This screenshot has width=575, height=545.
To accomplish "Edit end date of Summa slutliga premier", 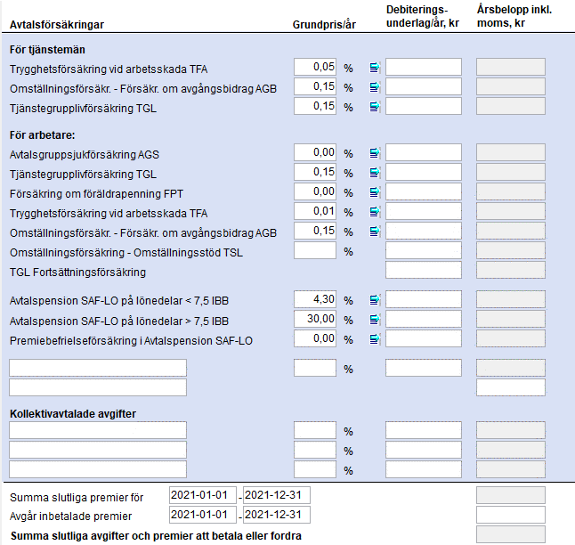I will [277, 495].
